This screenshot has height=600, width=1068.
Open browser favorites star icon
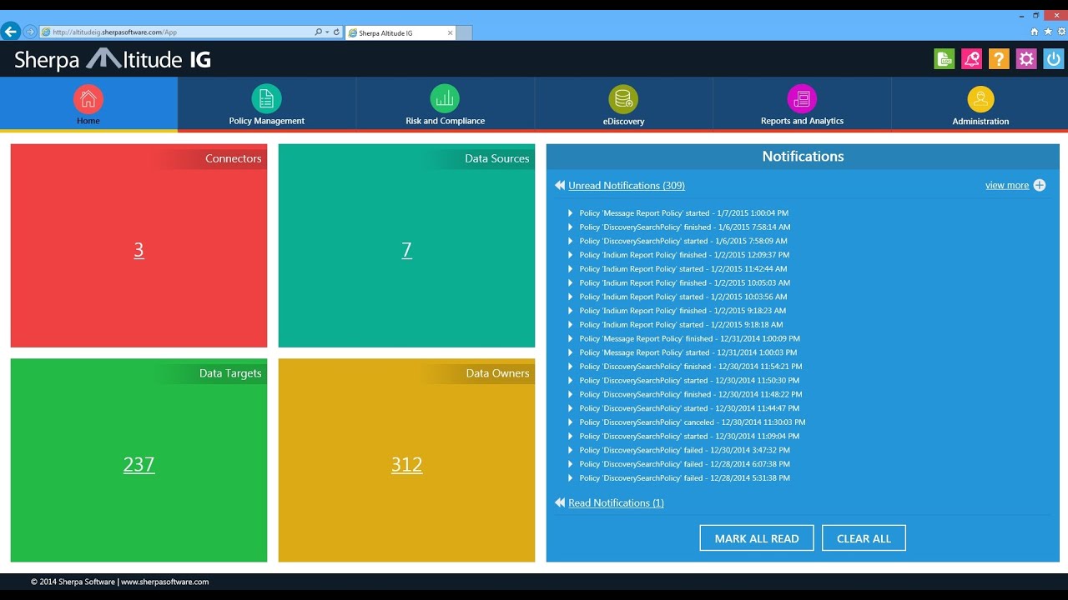(x=1048, y=32)
